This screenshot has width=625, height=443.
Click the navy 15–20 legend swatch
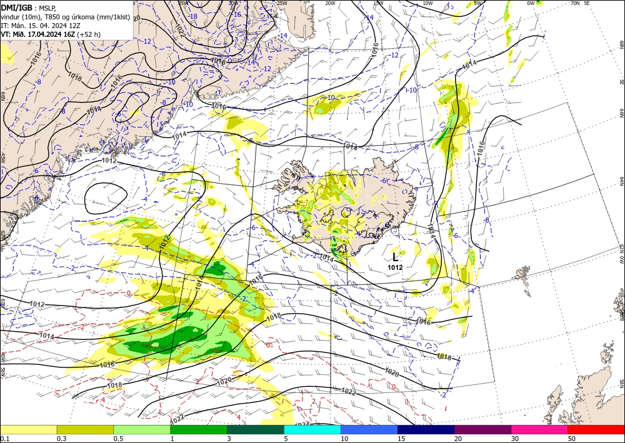point(426,429)
